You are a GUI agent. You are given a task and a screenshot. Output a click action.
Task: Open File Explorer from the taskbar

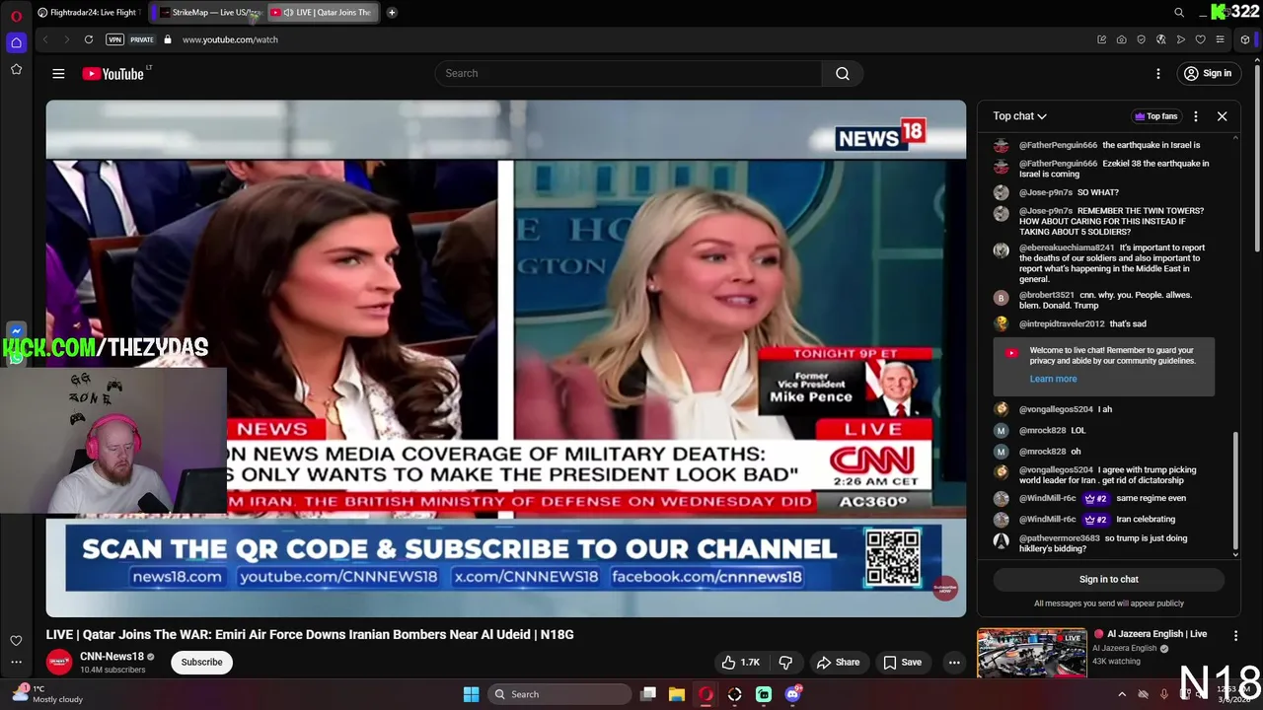coord(677,694)
